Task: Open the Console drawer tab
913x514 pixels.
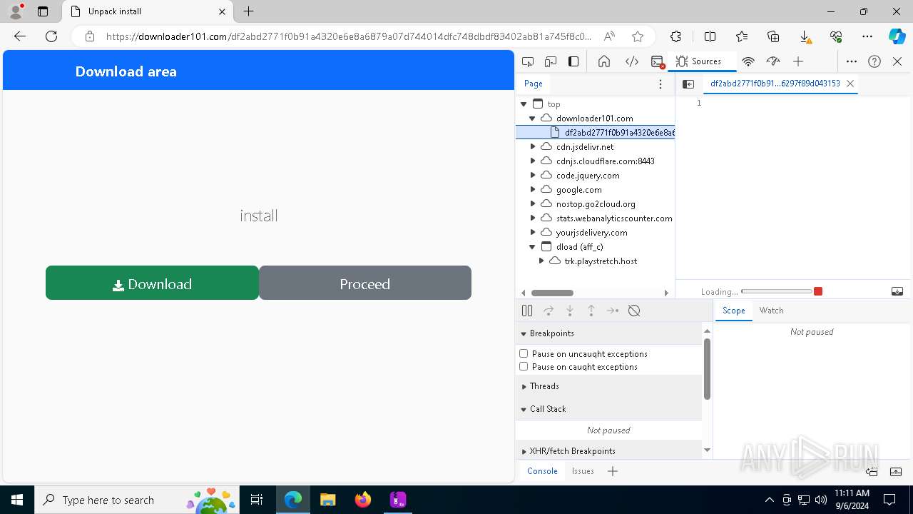Action: [x=542, y=471]
